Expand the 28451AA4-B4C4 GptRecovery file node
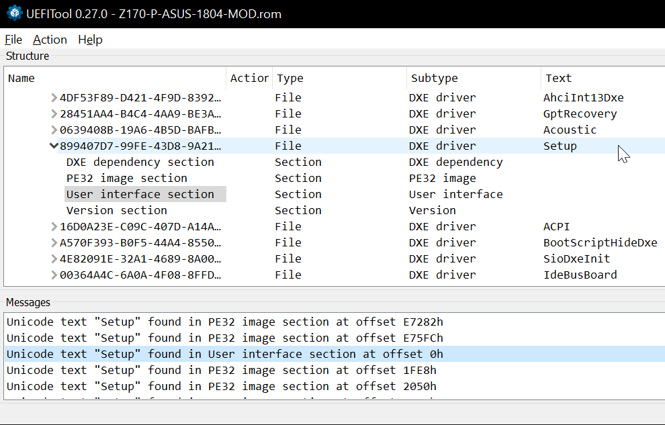 [54, 114]
